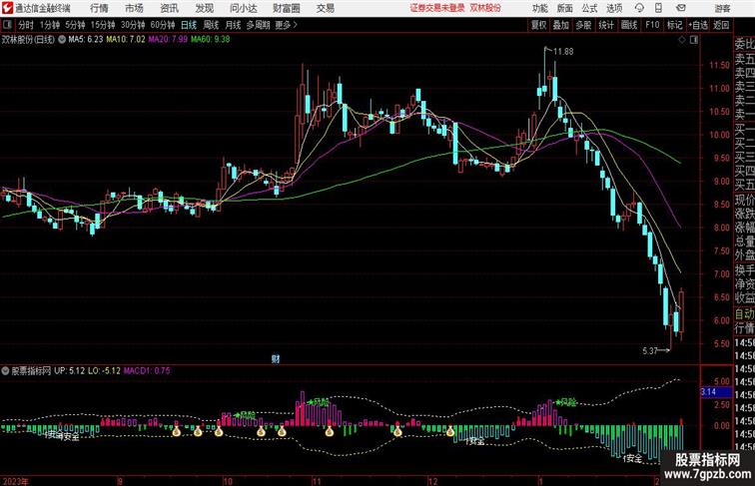Select the 日线 daily chart tab
755x486 pixels.
(x=189, y=25)
